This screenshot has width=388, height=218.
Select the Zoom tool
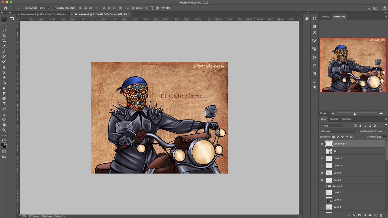coord(4,129)
